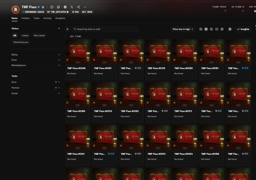Click the #94 rarity rank badge

point(165,111)
